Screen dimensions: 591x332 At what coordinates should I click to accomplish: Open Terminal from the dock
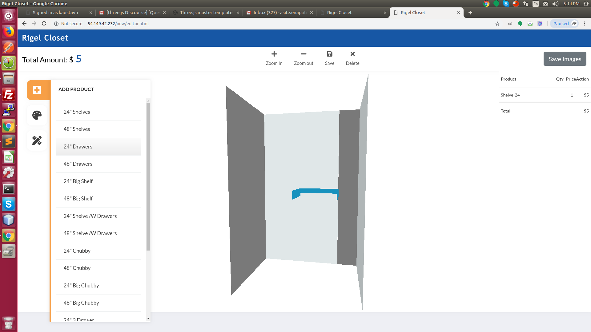coord(9,188)
